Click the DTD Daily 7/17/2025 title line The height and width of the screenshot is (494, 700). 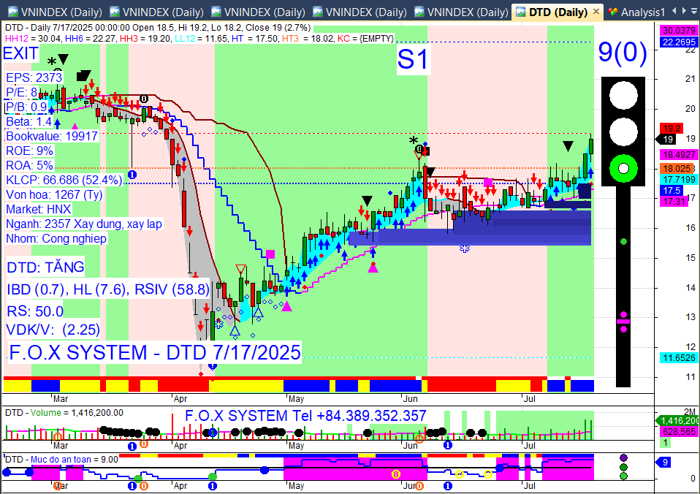point(158,28)
